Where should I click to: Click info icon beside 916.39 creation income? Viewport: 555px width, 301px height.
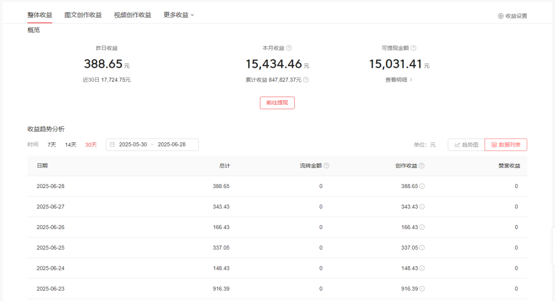pyautogui.click(x=422, y=289)
